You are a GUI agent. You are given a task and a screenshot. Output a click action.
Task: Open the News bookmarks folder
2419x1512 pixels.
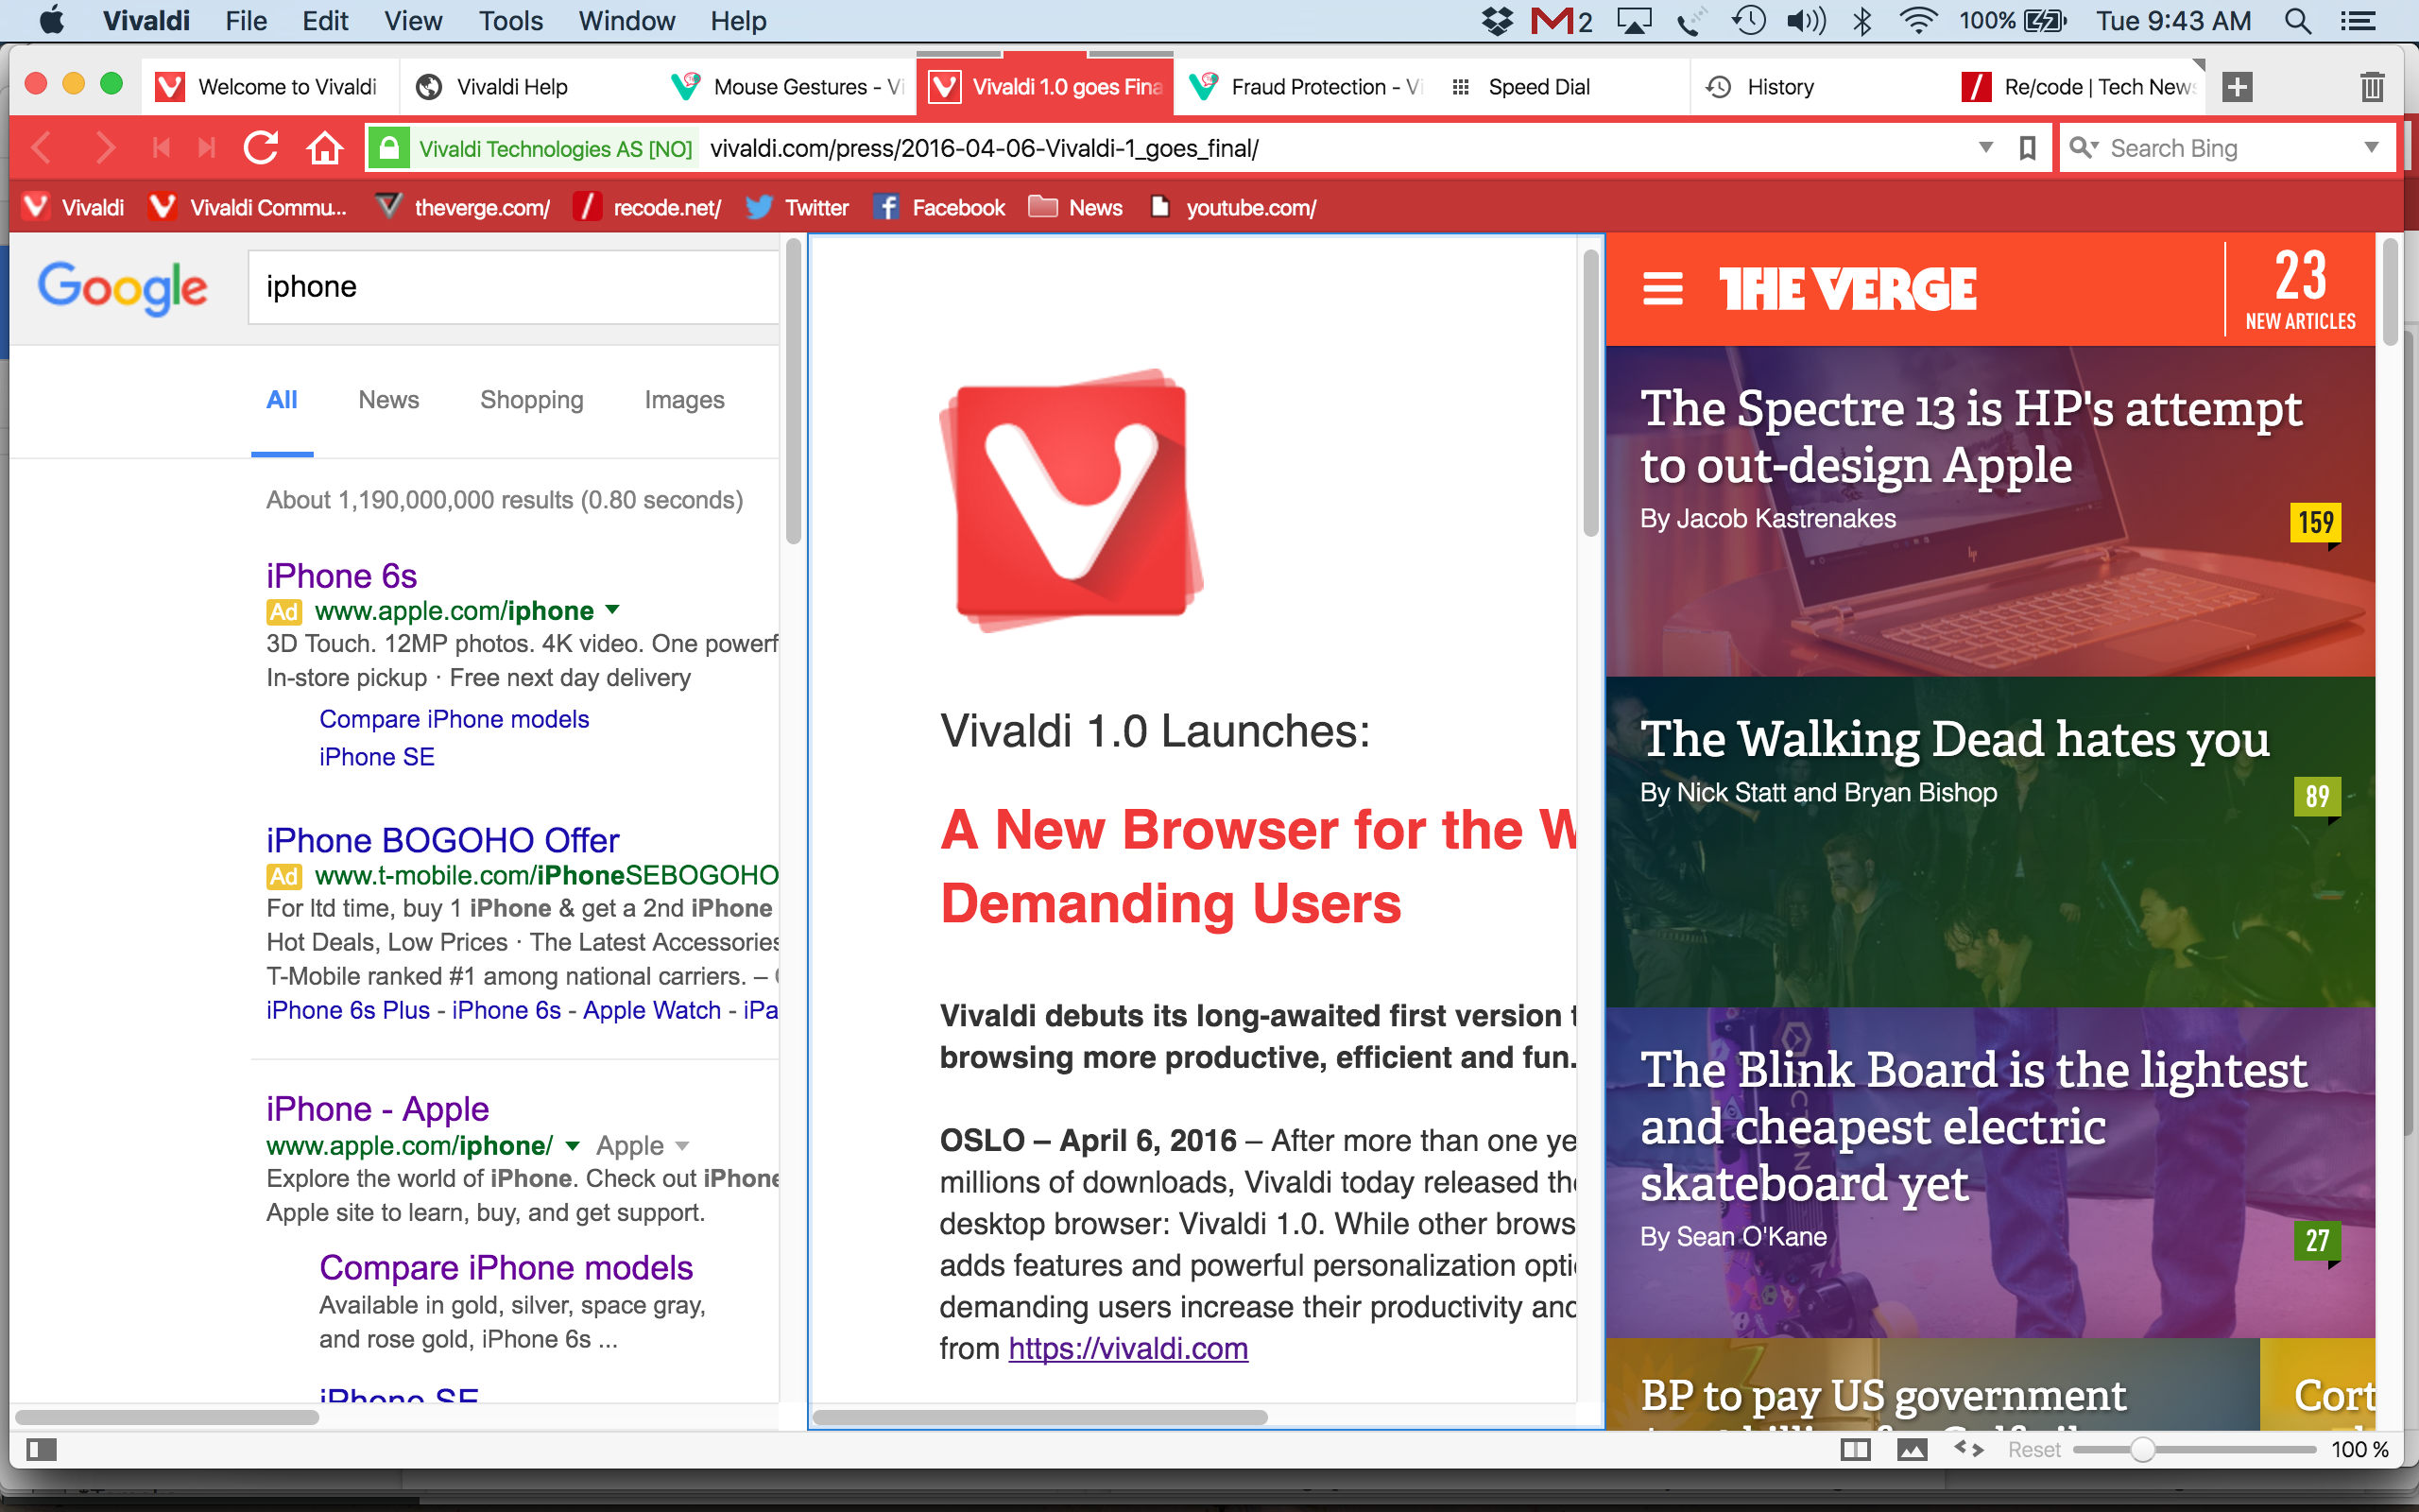click(1075, 207)
